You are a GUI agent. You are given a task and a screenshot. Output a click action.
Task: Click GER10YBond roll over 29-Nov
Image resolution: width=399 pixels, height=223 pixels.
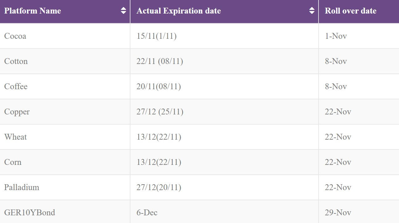pyautogui.click(x=338, y=213)
